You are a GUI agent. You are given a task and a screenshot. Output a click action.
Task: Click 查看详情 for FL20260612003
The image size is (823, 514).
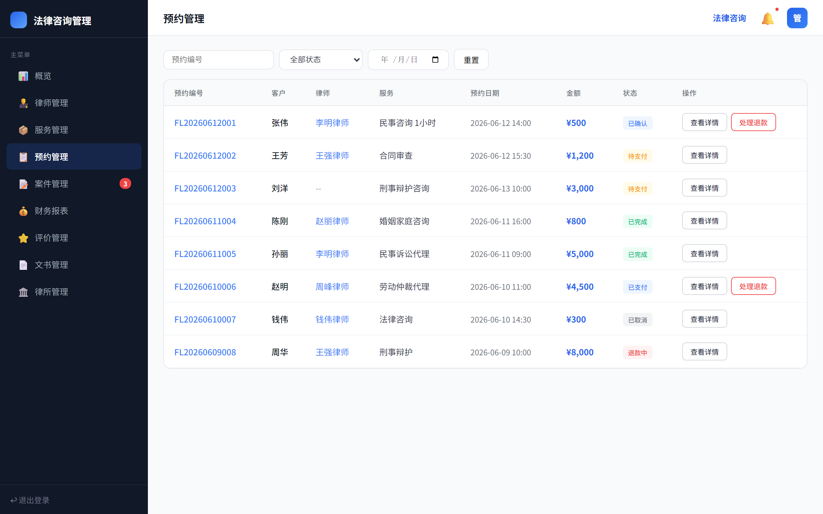[x=704, y=188]
